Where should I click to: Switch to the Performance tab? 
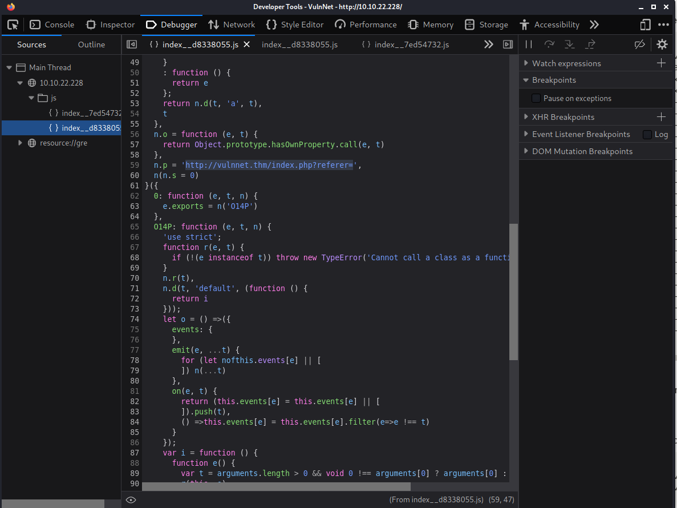366,25
